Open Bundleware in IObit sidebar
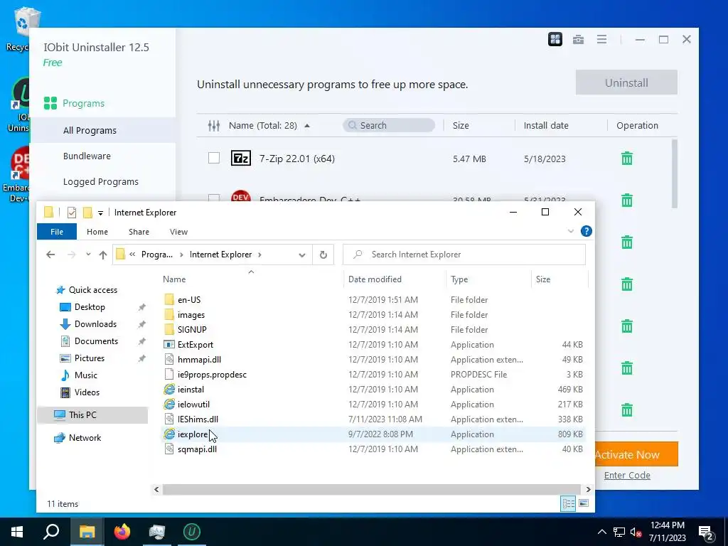This screenshot has height=546, width=728. 87,156
